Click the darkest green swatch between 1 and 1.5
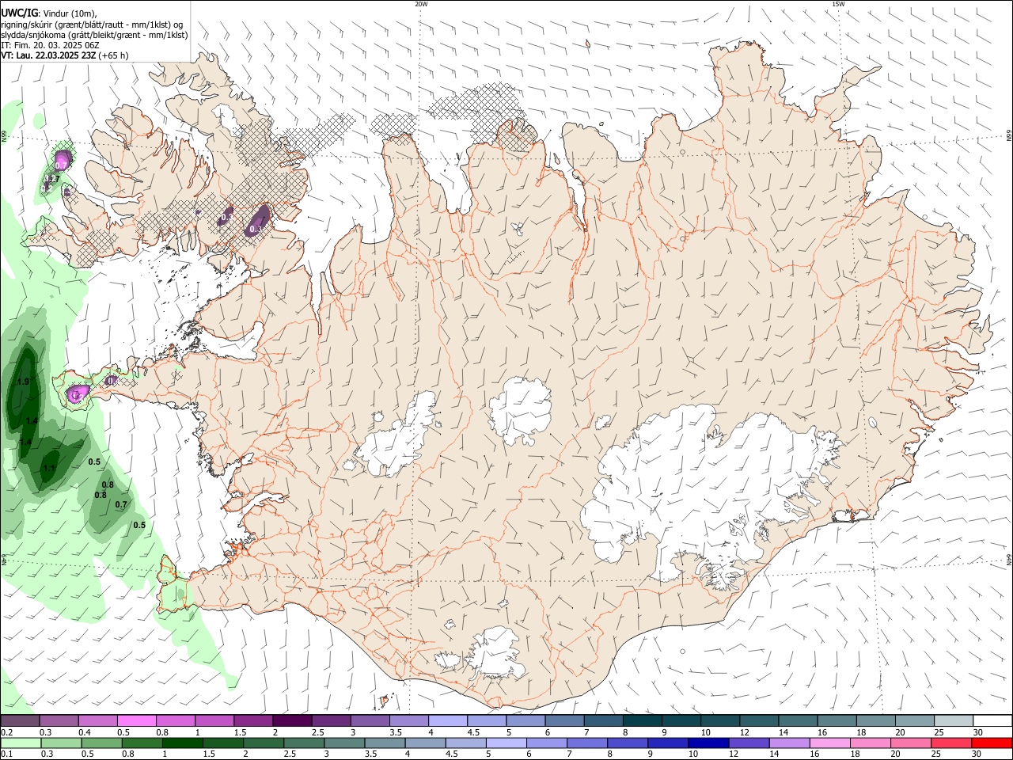Viewport: 1013px width, 760px height. [x=183, y=743]
